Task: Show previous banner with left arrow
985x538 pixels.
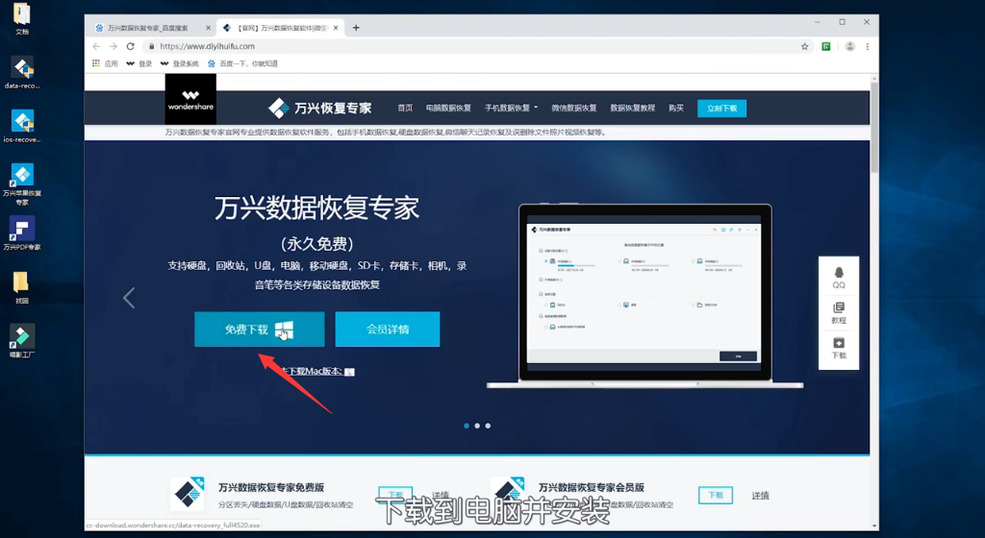Action: pos(129,298)
